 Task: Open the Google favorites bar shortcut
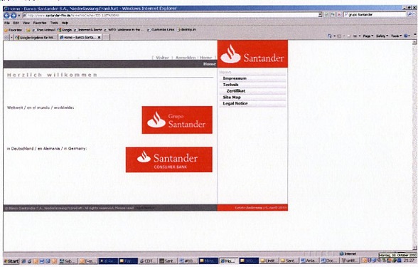click(x=65, y=30)
